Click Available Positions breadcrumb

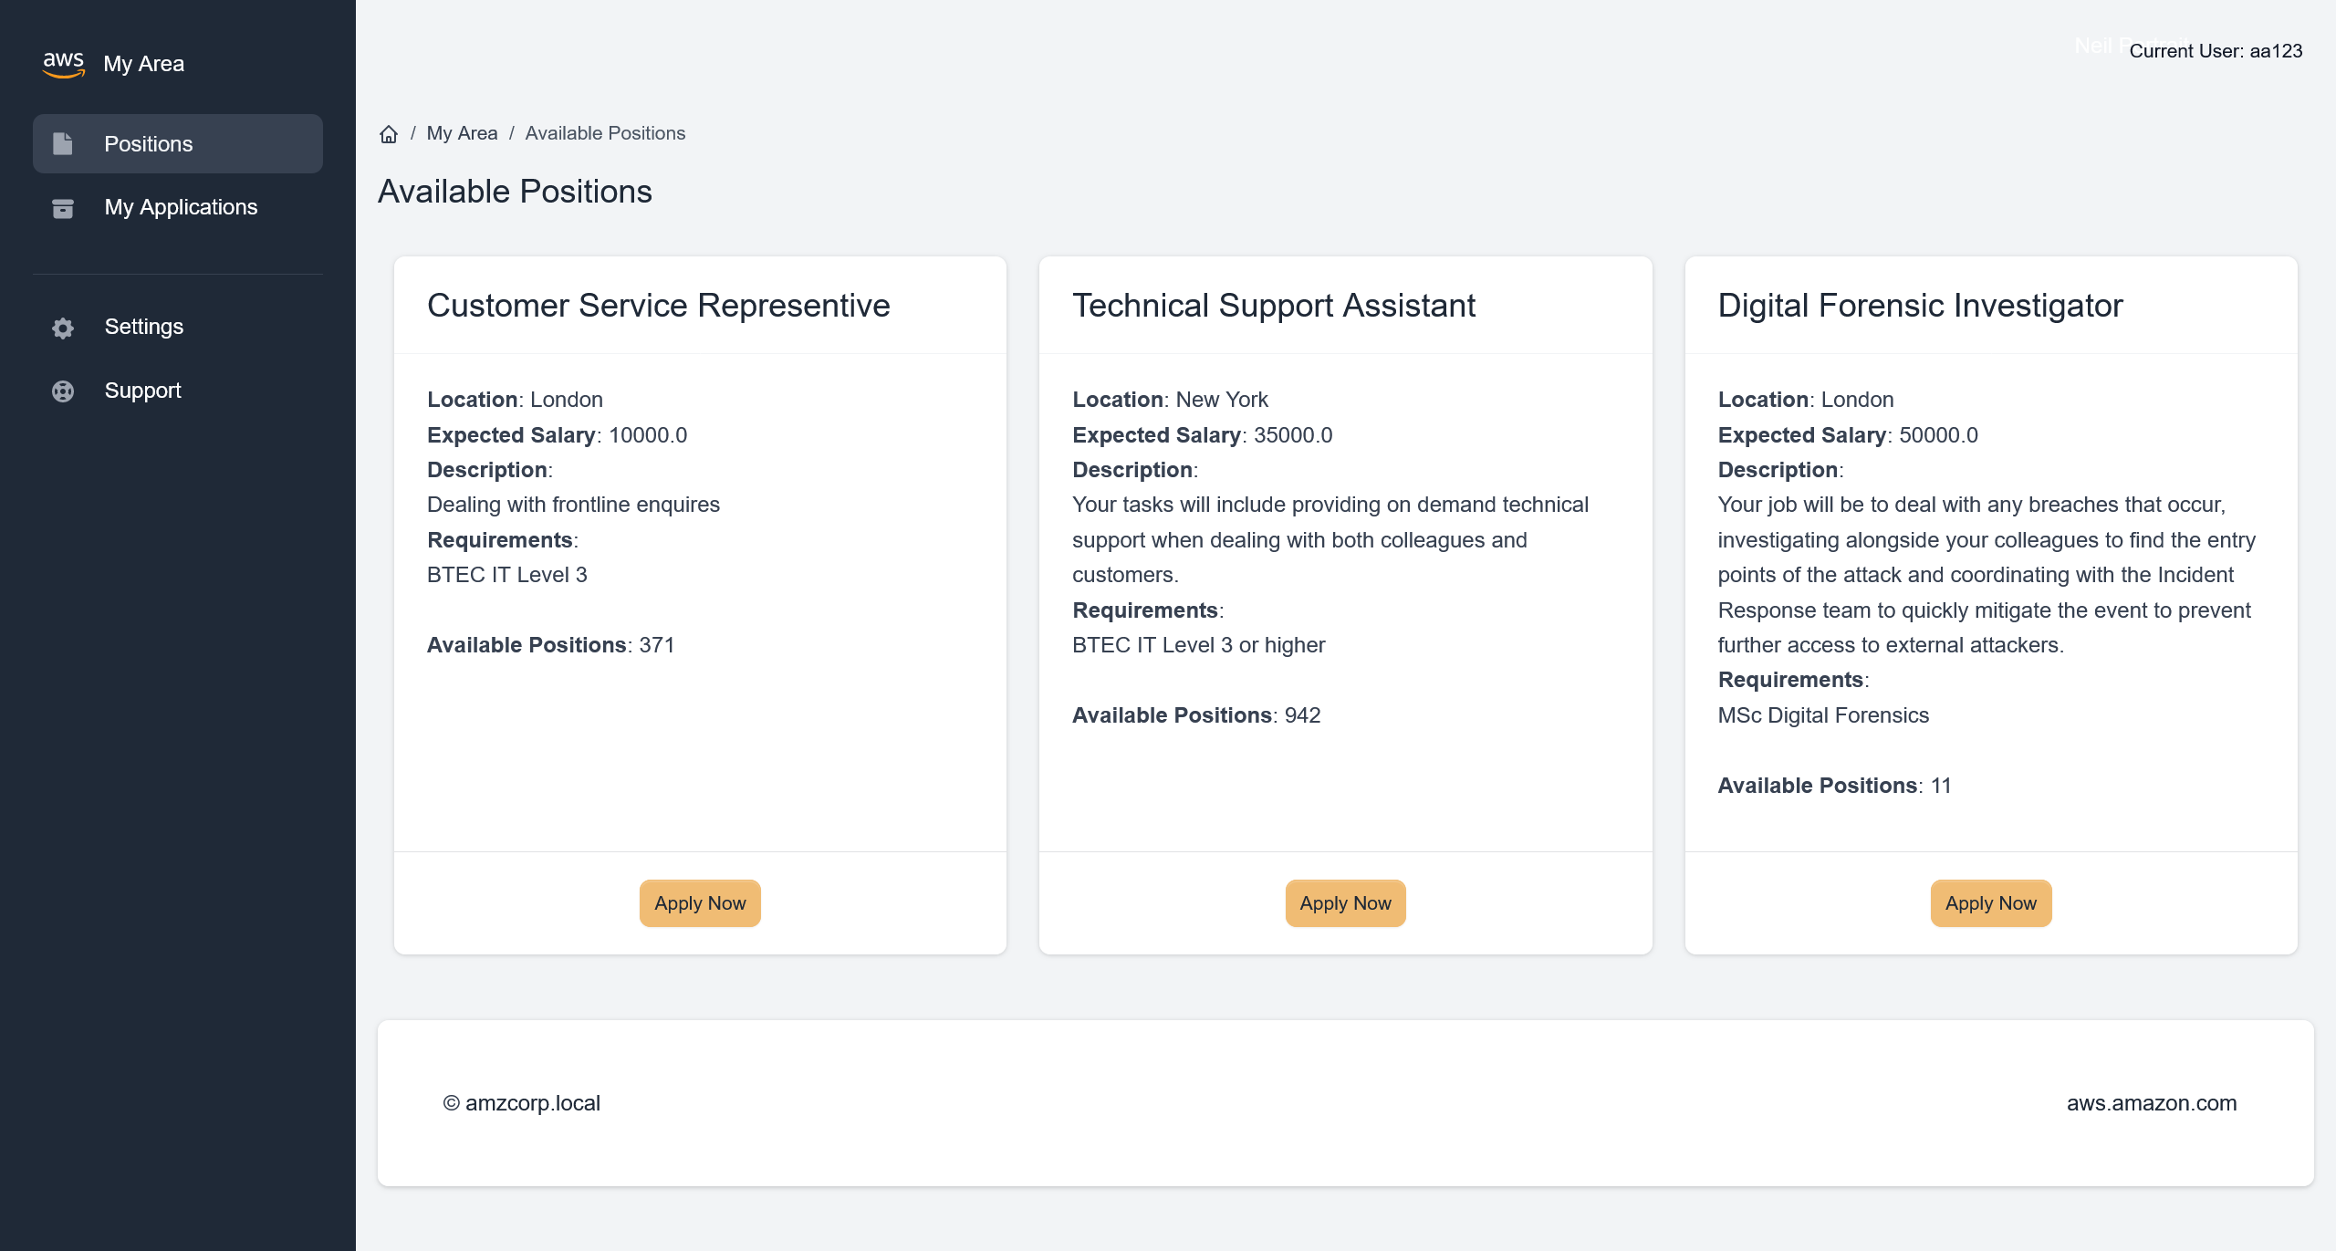click(605, 133)
